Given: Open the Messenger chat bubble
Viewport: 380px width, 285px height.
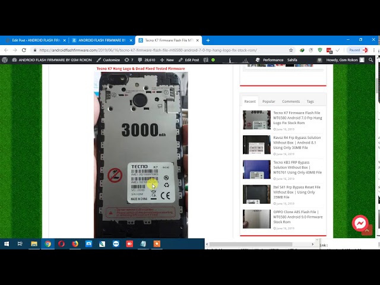Looking at the screenshot, I should click(360, 223).
